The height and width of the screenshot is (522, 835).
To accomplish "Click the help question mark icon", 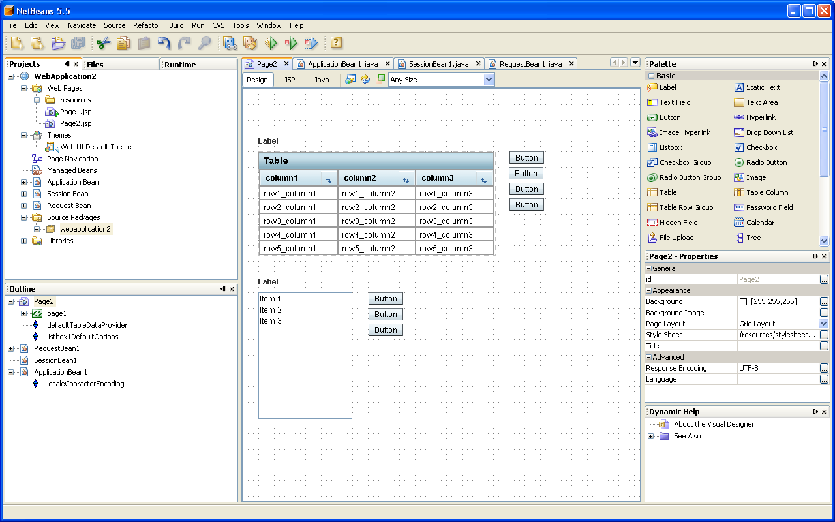I will pyautogui.click(x=336, y=43).
